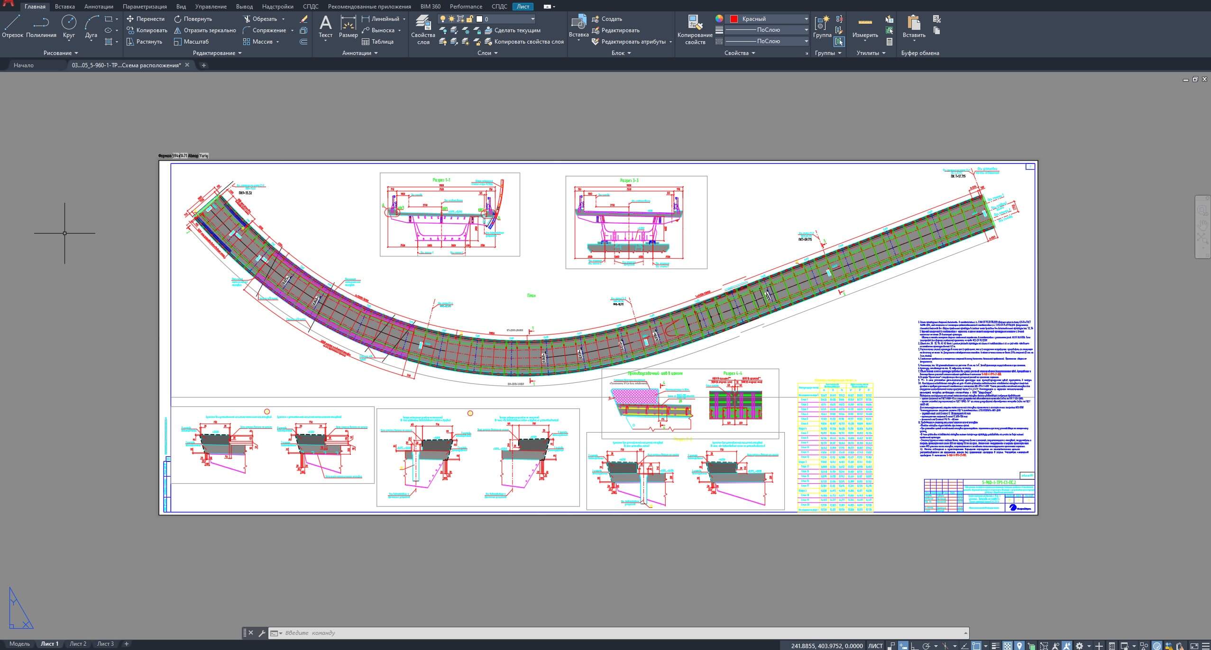Toggle ЛИСТ paper space mode in status bar
Screen dimensions: 1211x650
point(875,645)
